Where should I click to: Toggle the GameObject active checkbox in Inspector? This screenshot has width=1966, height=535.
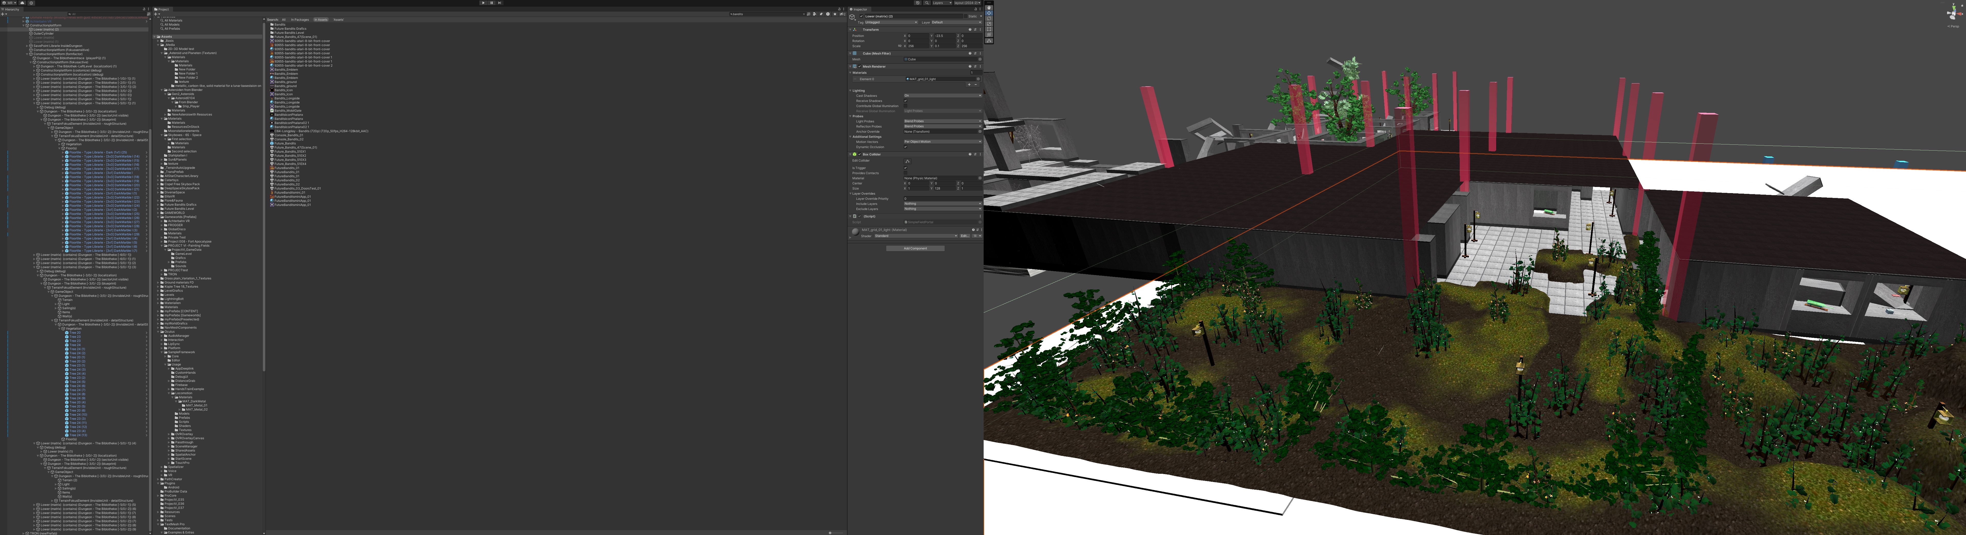(862, 16)
